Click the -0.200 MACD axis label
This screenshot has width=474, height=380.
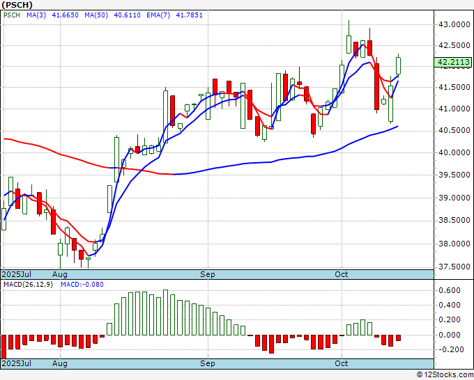click(x=450, y=349)
